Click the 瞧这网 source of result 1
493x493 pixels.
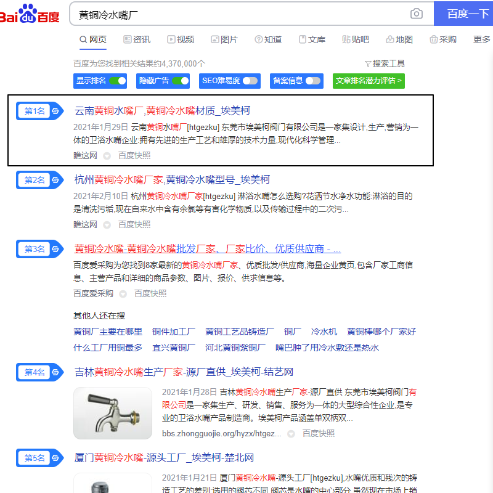click(85, 156)
